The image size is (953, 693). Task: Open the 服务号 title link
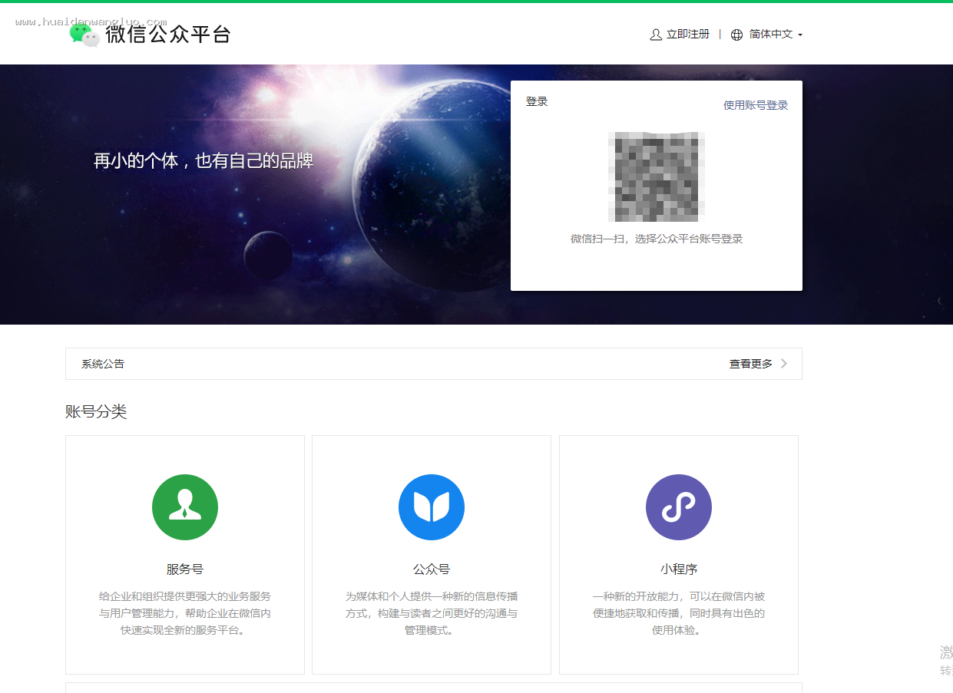(185, 569)
